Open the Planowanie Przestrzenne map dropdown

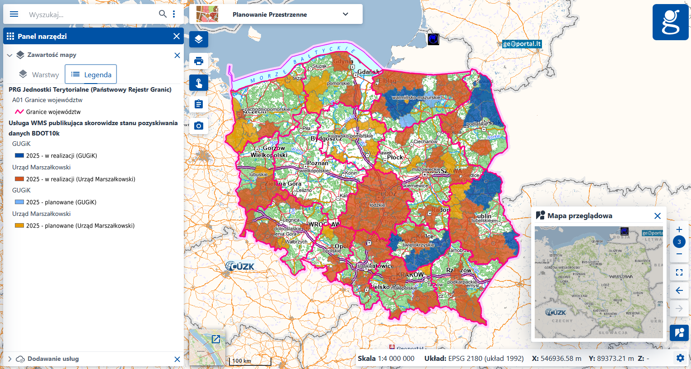click(x=345, y=14)
